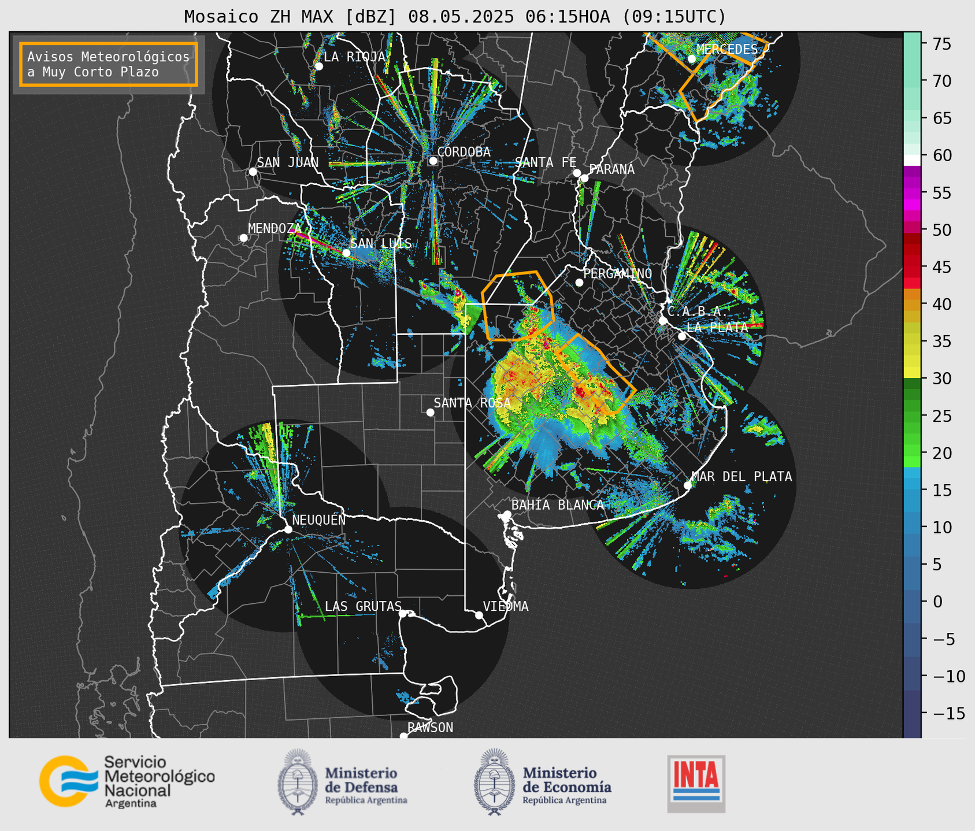Click the white dot marking Mendoza

(x=243, y=238)
